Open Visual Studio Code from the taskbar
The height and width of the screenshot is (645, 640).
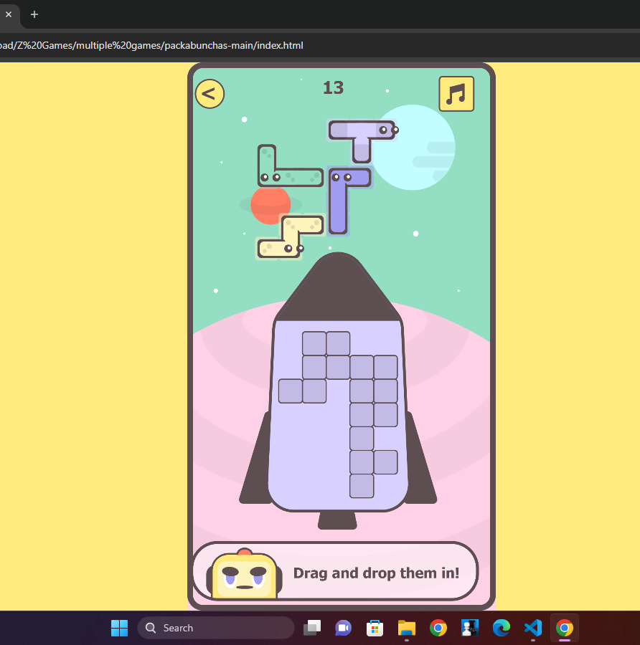pyautogui.click(x=533, y=628)
